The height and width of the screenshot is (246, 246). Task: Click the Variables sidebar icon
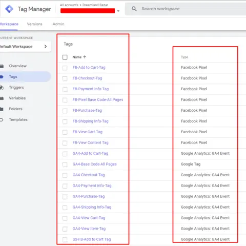pos(2,98)
